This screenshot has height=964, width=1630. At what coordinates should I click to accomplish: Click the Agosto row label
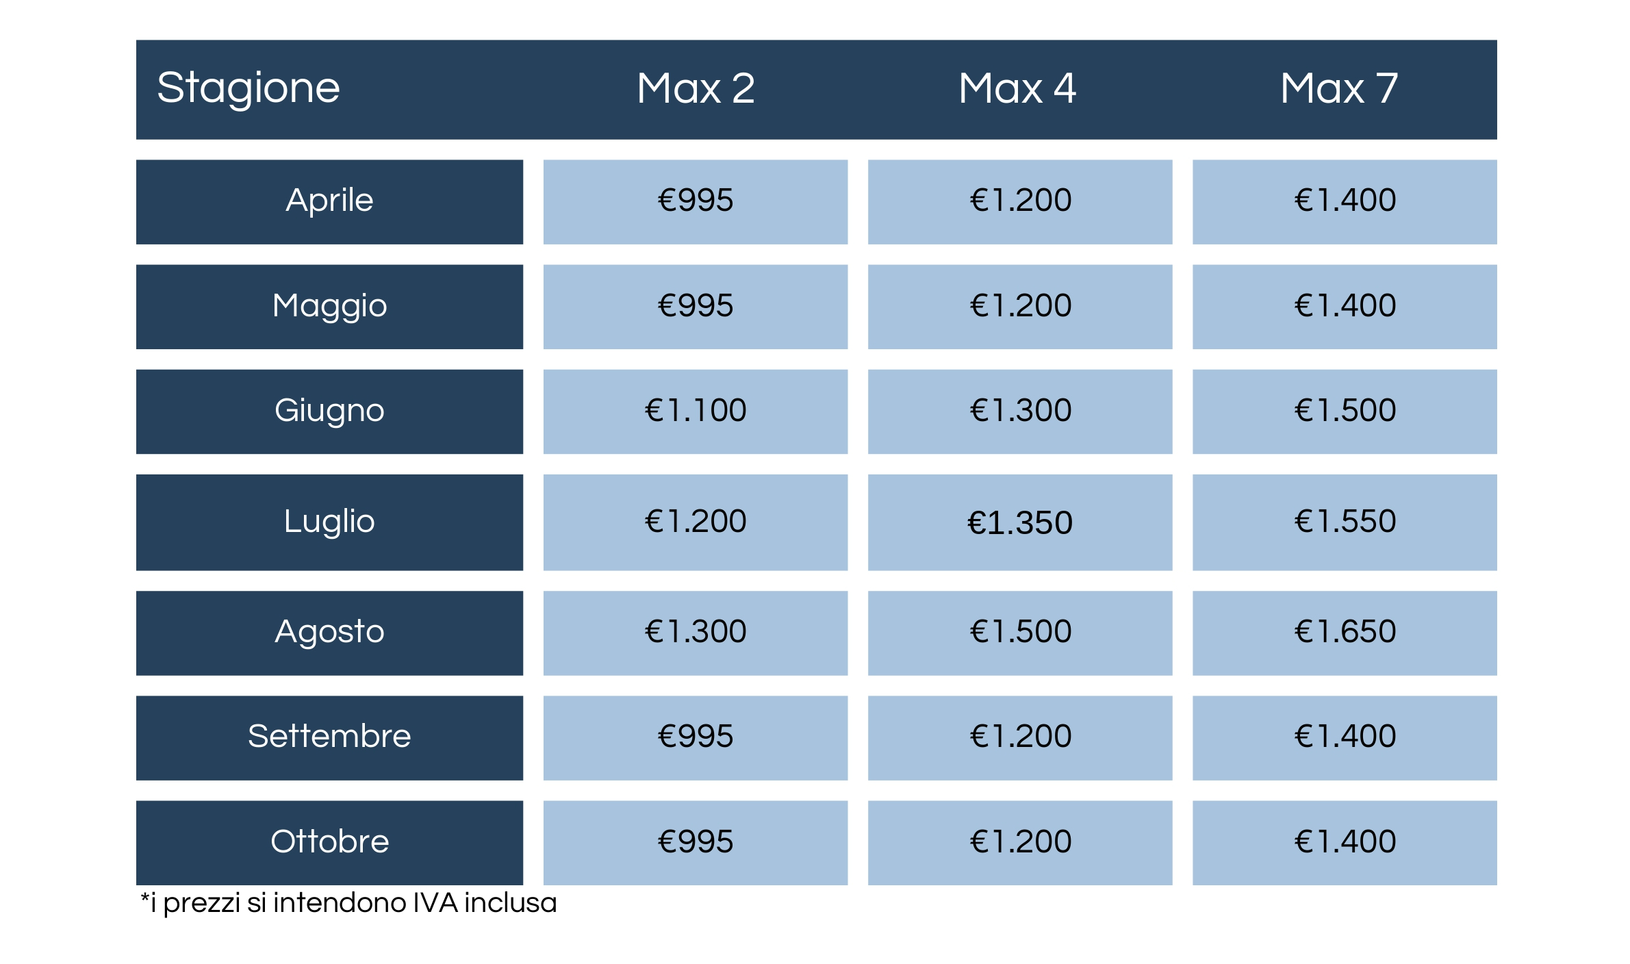pos(329,633)
